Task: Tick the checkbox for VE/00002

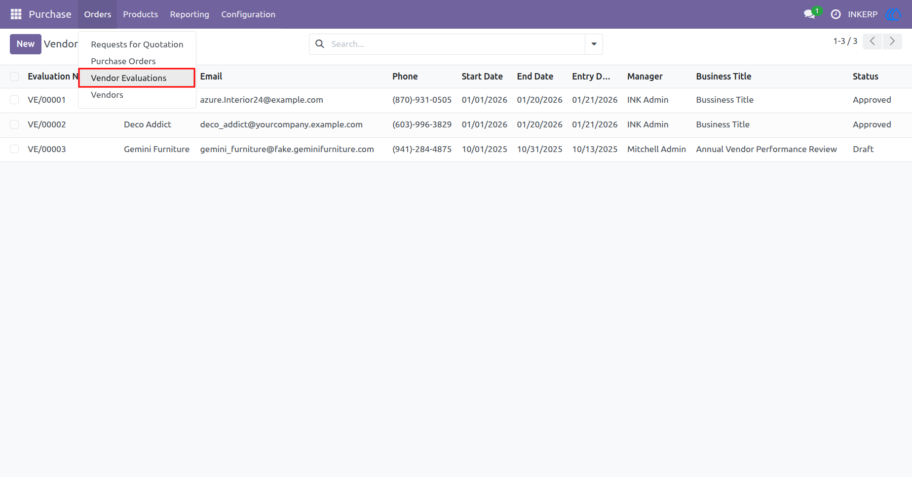Action: pyautogui.click(x=14, y=124)
